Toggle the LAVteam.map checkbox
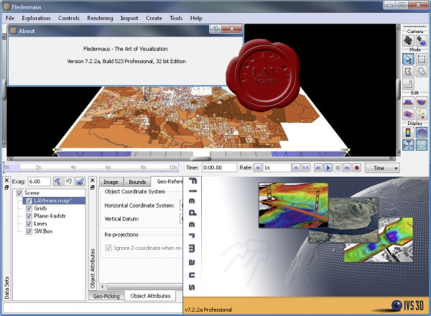 29,201
